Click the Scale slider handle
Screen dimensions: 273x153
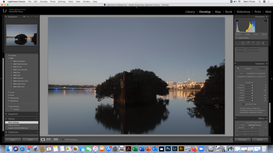point(252,95)
